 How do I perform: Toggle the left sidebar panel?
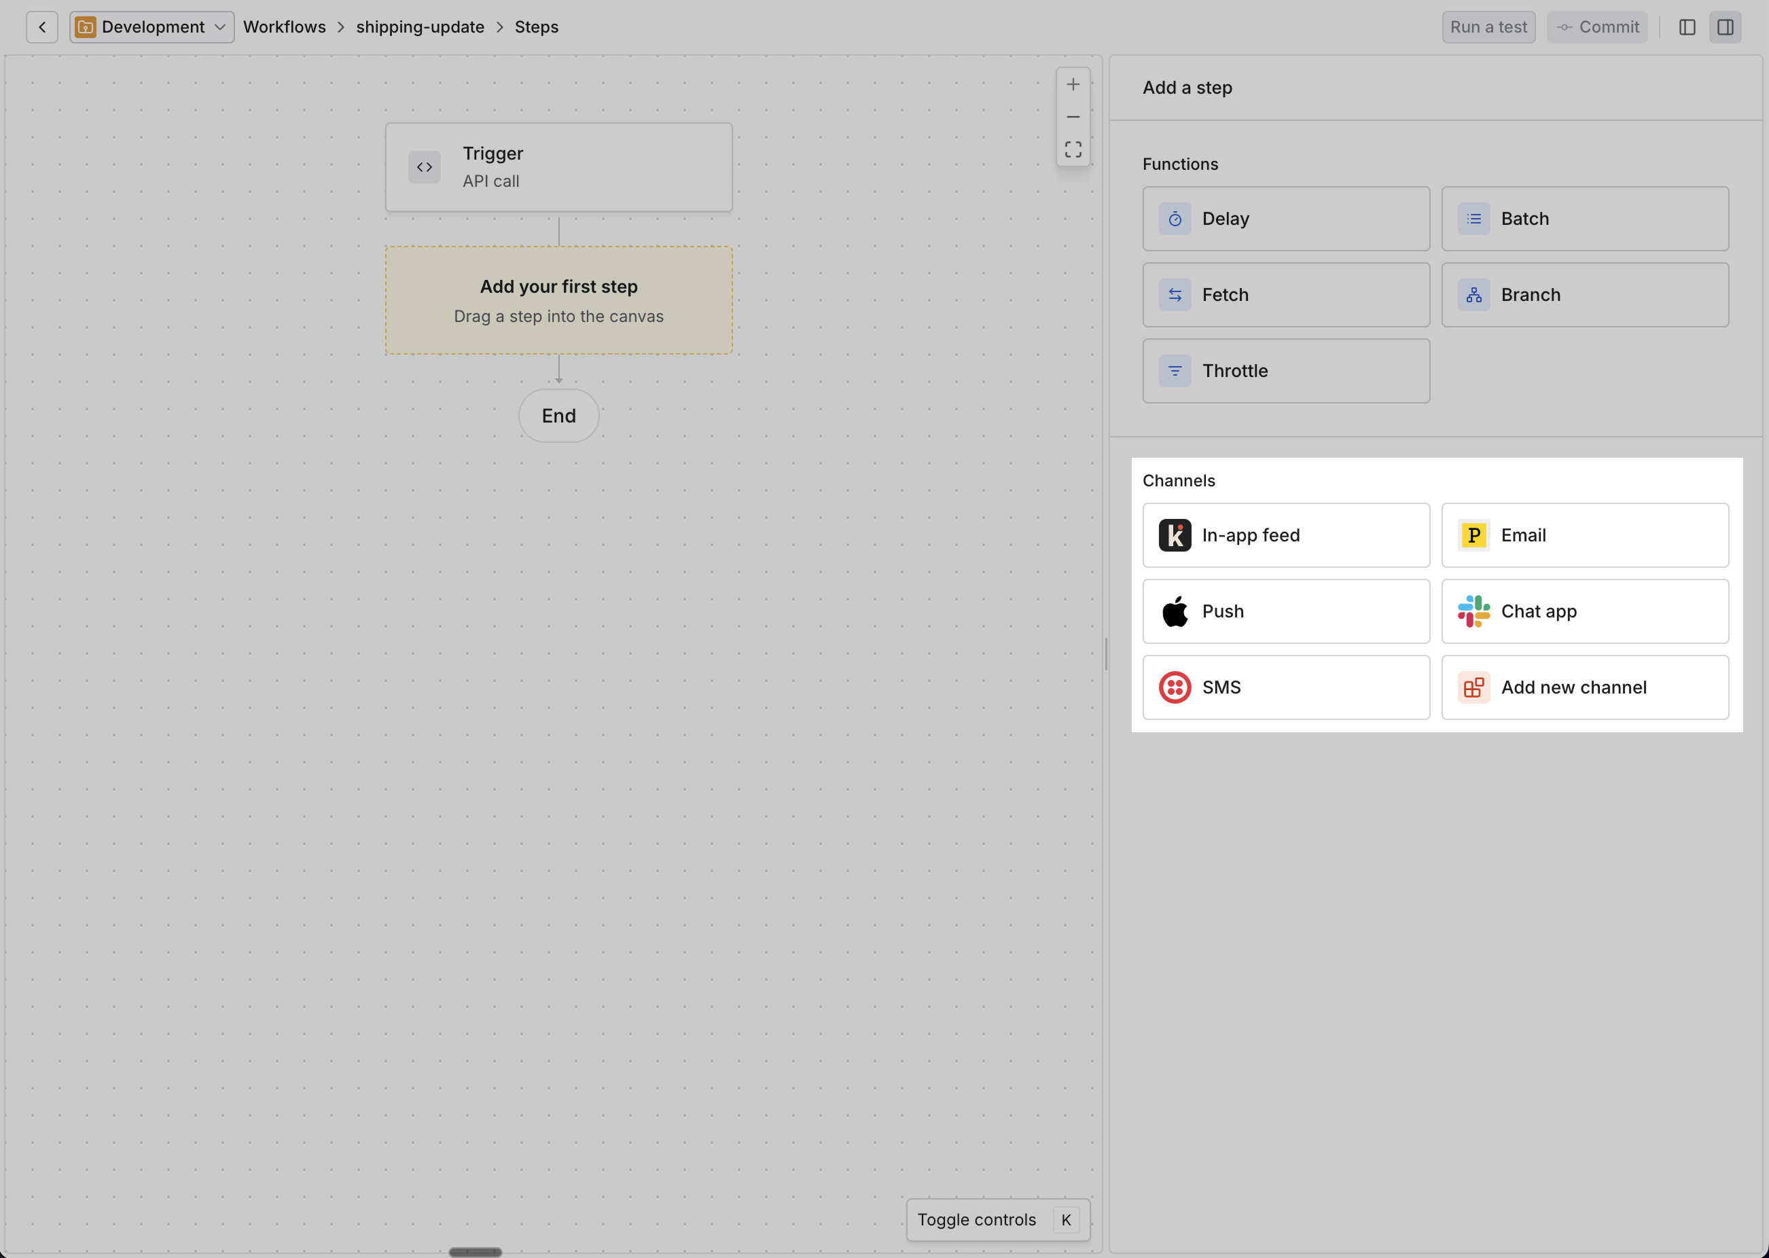(1687, 26)
